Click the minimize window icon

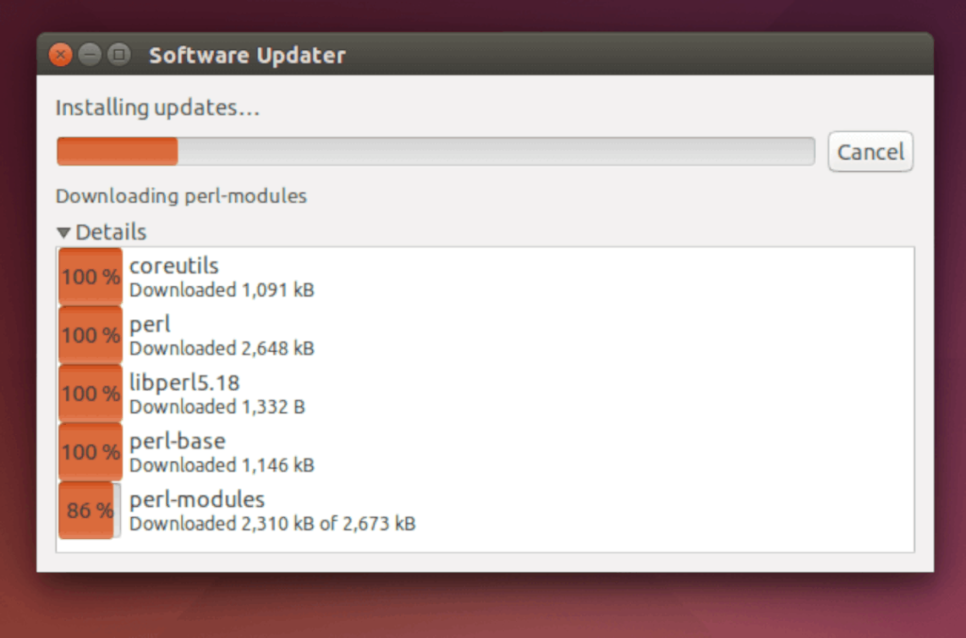pos(90,54)
